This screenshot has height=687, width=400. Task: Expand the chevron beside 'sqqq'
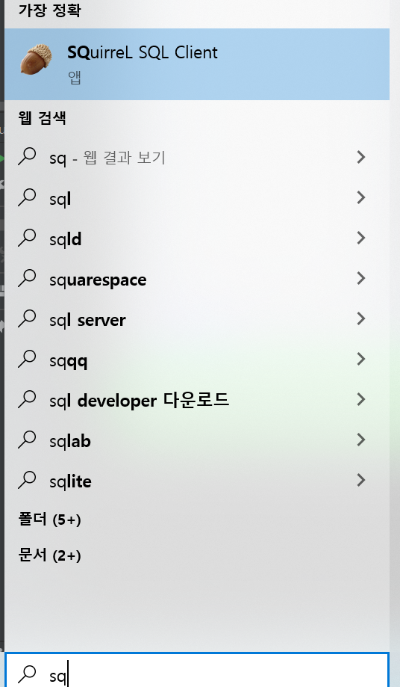360,359
